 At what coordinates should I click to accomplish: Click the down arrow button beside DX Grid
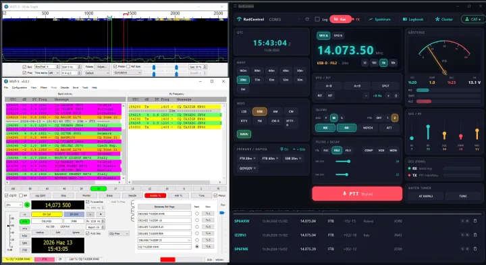click(x=101, y=214)
